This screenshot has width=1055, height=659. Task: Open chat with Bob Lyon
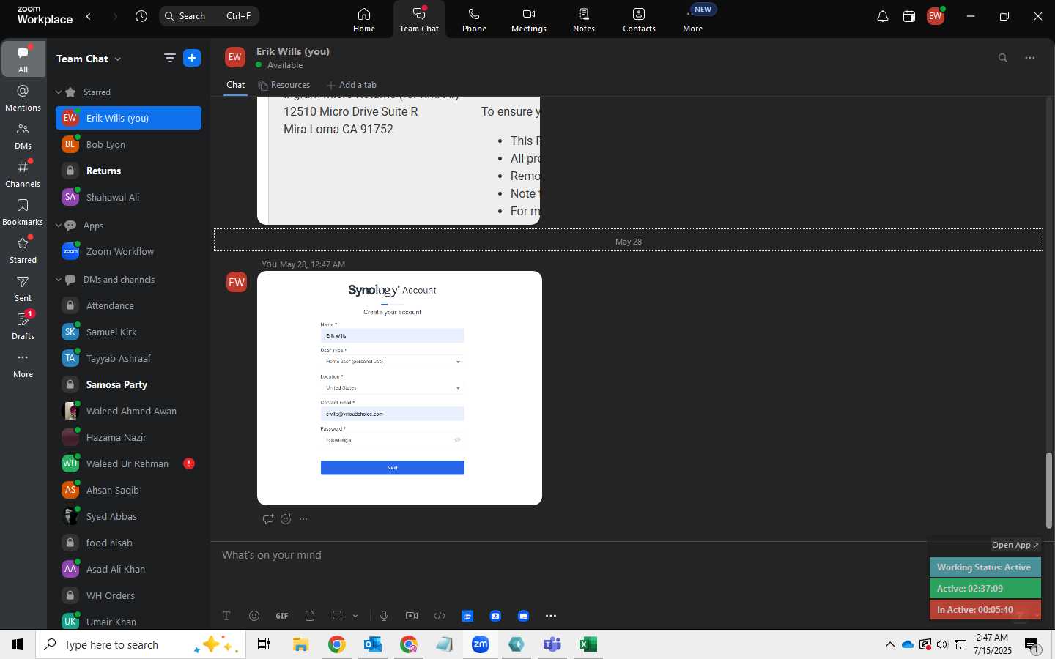coord(128,144)
